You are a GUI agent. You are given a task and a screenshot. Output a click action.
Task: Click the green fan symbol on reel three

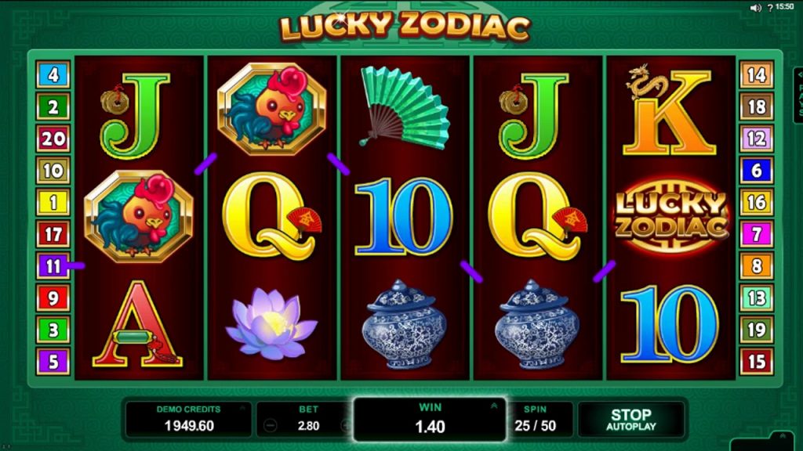pos(405,107)
